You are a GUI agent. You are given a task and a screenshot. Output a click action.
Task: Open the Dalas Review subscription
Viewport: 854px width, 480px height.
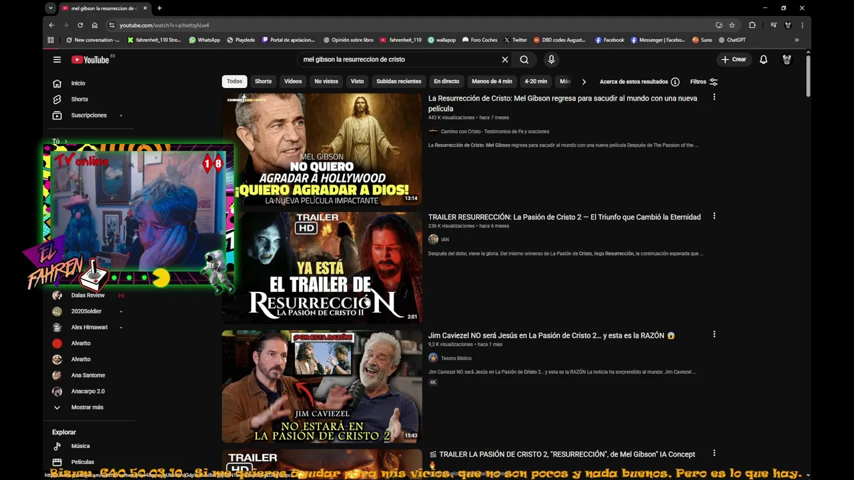click(87, 295)
